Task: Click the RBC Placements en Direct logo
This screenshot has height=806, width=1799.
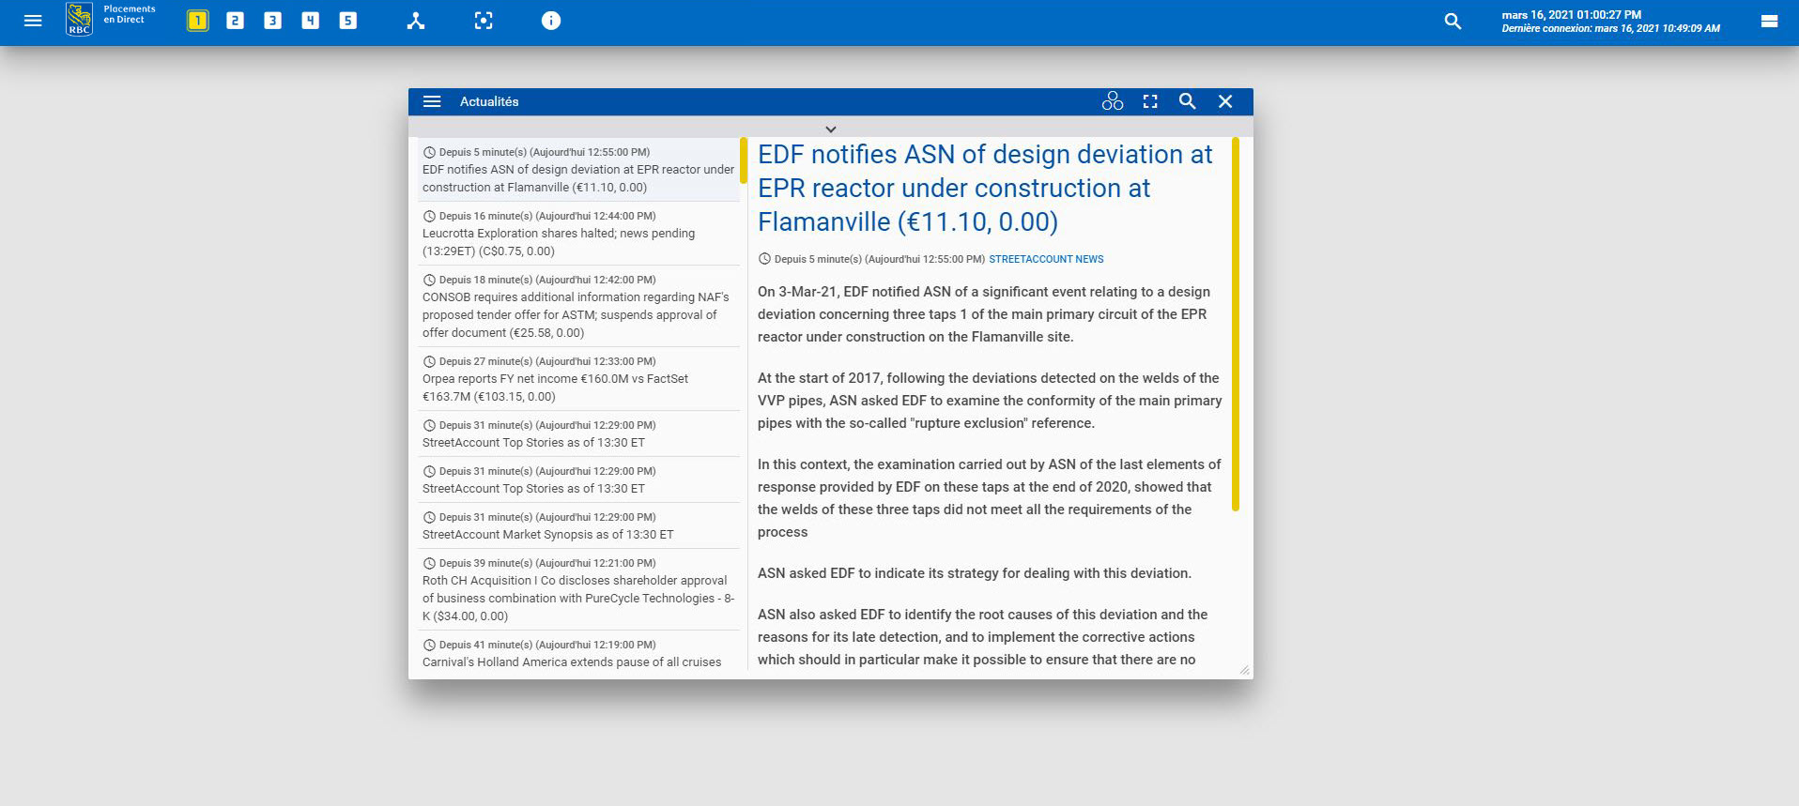Action: pos(111,20)
